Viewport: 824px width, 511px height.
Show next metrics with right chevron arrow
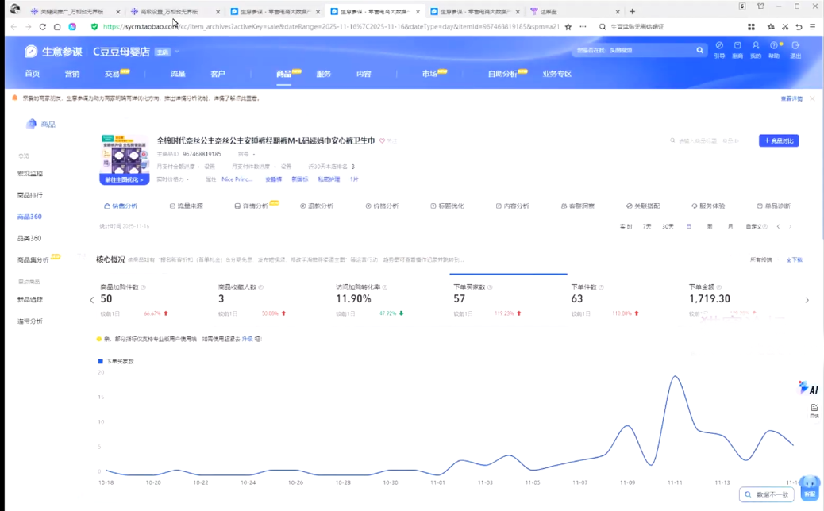(x=807, y=300)
